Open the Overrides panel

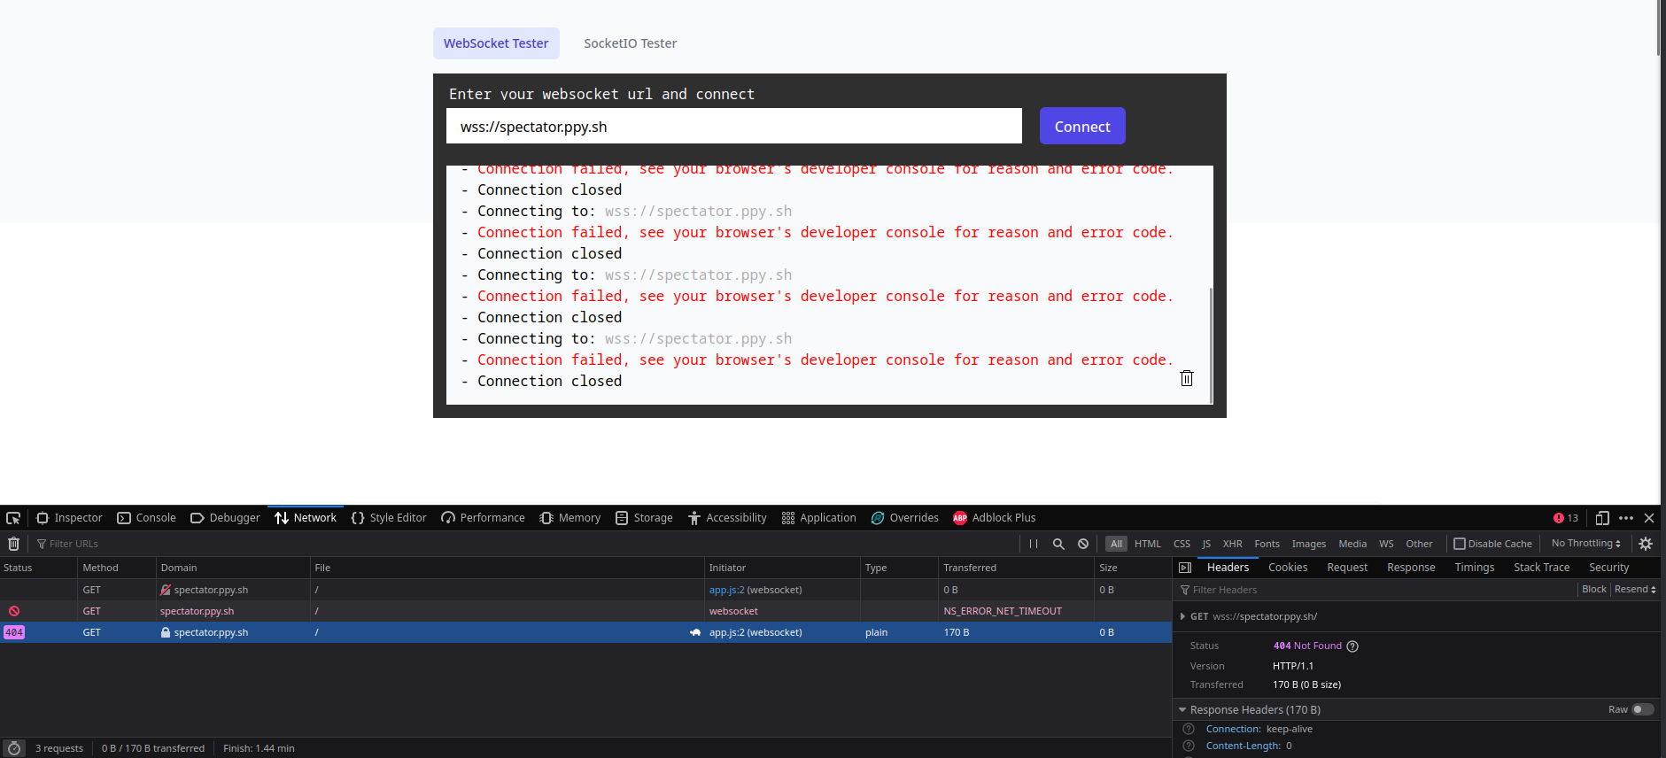(x=905, y=518)
